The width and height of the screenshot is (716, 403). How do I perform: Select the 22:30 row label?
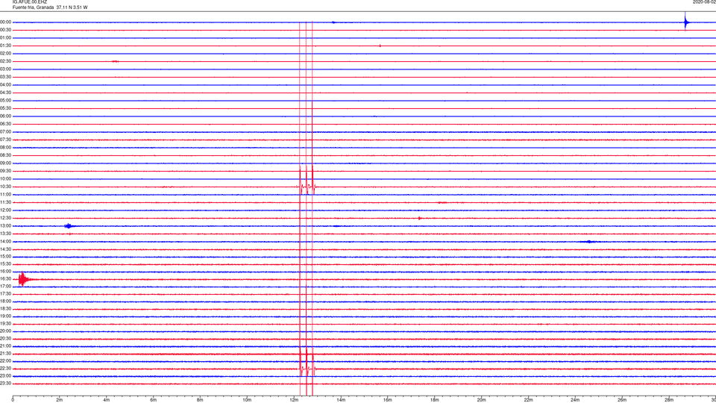tap(5, 368)
